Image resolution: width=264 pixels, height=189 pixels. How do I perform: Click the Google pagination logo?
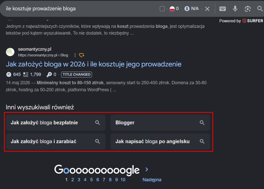click(x=97, y=170)
